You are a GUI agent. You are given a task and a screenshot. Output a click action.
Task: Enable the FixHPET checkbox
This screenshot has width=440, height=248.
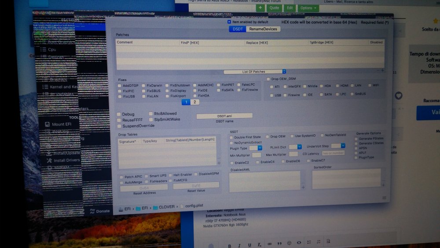(x=218, y=85)
